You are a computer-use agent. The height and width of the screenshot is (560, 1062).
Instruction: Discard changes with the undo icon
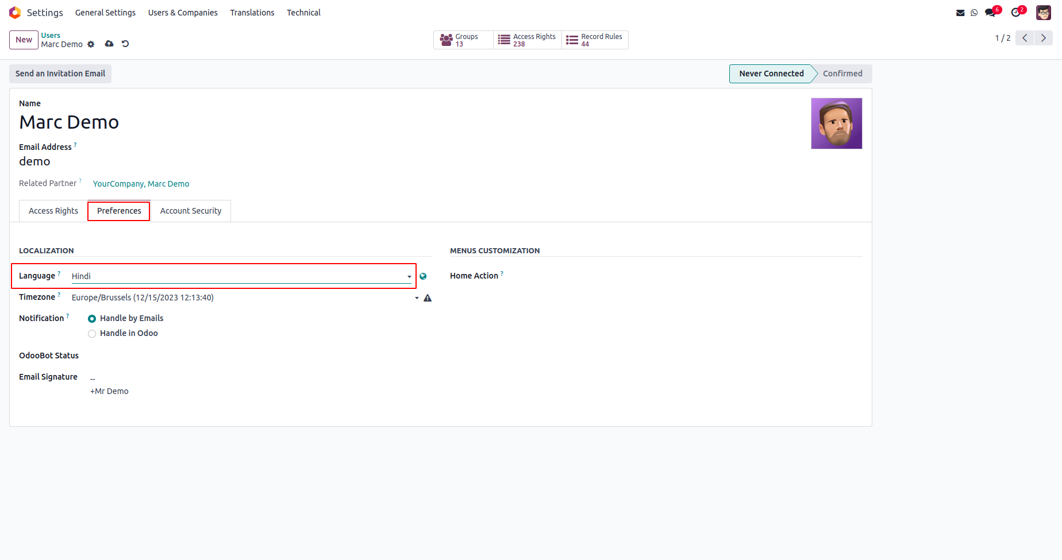(125, 44)
